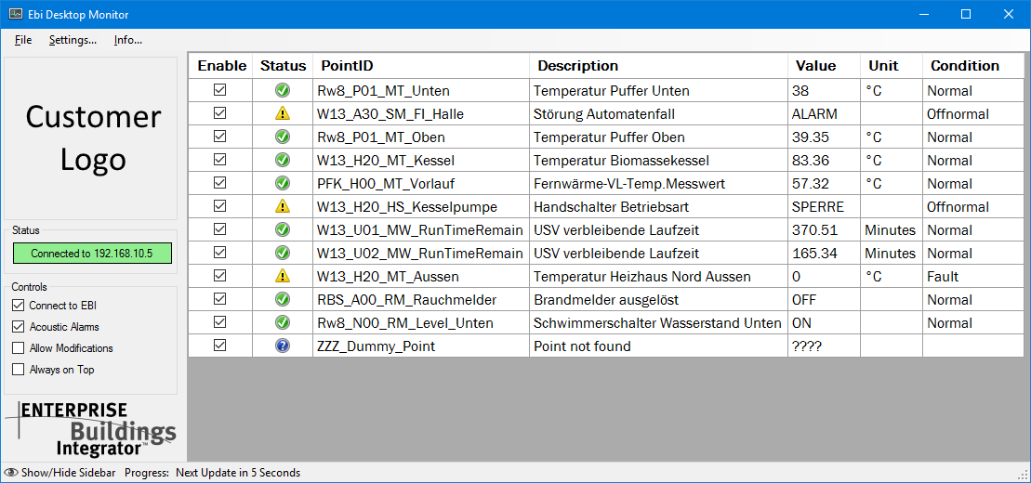Disable Acoustic Alarms checkbox

(x=18, y=327)
